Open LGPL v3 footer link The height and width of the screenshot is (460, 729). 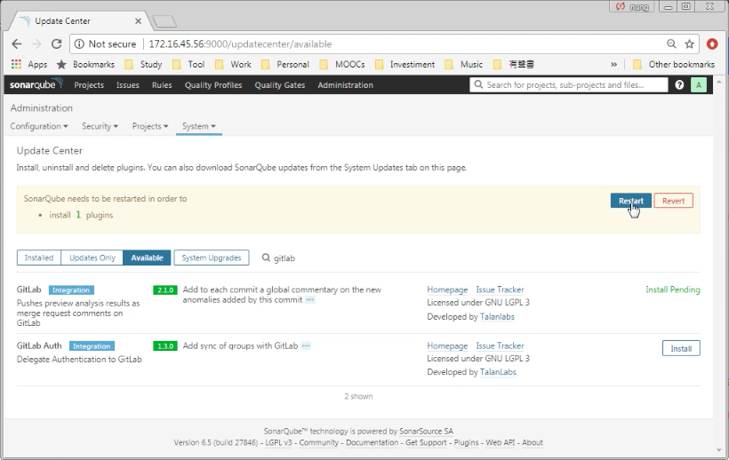[278, 442]
